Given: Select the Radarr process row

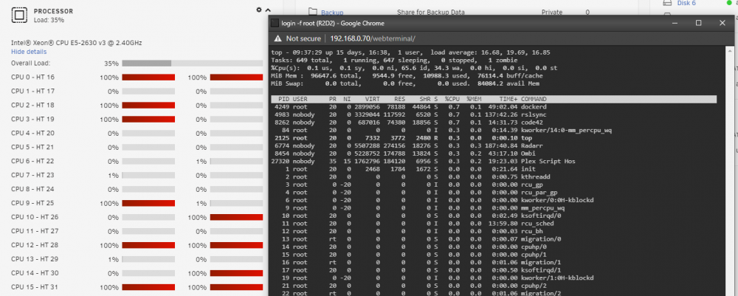Looking at the screenshot, I should [494, 146].
